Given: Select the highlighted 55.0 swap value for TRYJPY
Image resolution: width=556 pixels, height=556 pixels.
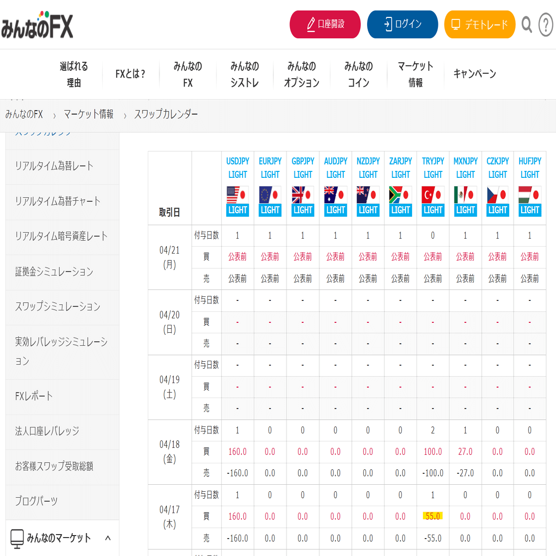Looking at the screenshot, I should 432,517.
